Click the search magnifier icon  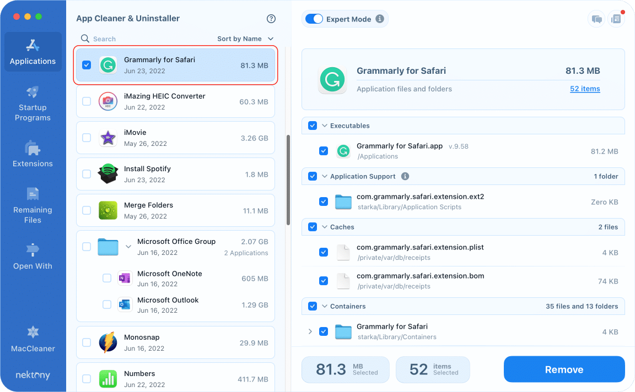pos(85,39)
